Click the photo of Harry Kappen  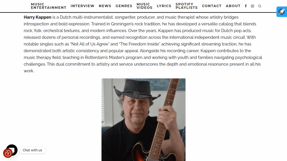(x=143, y=120)
